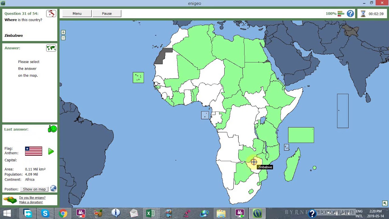The height and width of the screenshot is (219, 389).
Task: Click the Maldives tall outline box
Action: tap(343, 111)
